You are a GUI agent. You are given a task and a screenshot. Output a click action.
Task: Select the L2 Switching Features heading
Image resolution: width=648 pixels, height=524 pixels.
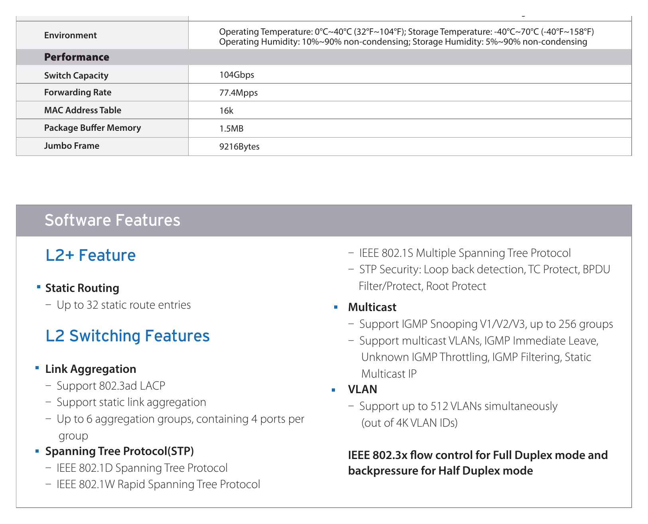128,336
